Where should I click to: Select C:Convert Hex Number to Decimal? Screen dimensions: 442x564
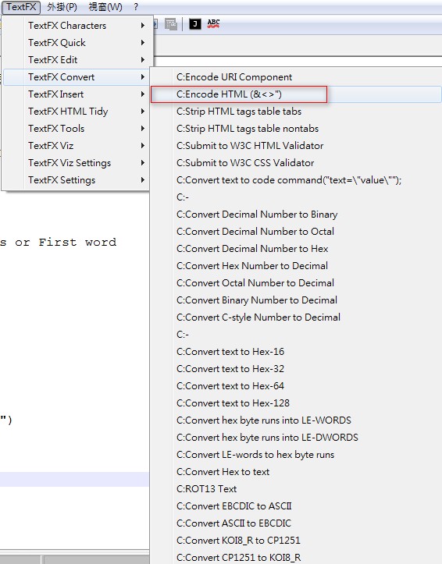(296, 266)
